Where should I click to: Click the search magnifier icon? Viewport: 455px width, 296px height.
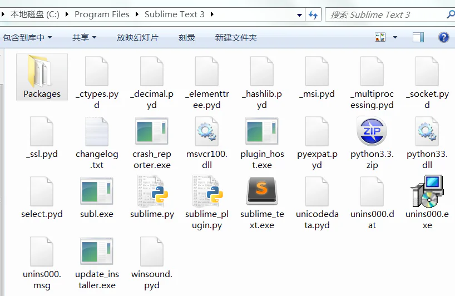click(x=451, y=14)
